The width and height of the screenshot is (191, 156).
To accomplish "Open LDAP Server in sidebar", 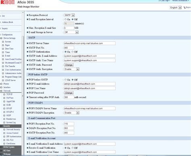I will tap(10, 80).
